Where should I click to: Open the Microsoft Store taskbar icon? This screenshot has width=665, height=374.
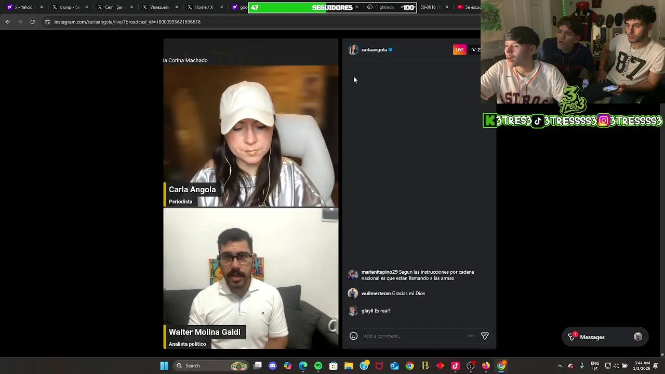[x=334, y=366]
